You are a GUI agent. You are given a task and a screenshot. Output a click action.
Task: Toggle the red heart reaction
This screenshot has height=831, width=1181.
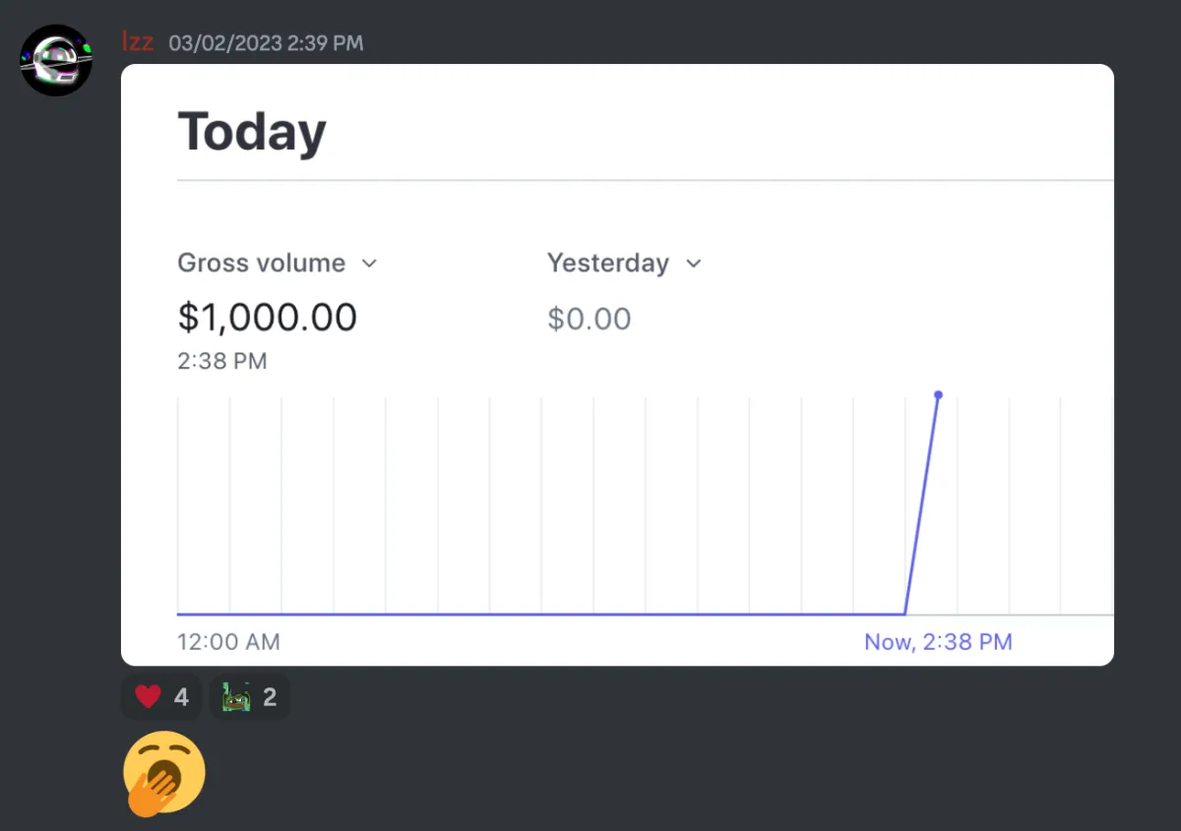161,697
